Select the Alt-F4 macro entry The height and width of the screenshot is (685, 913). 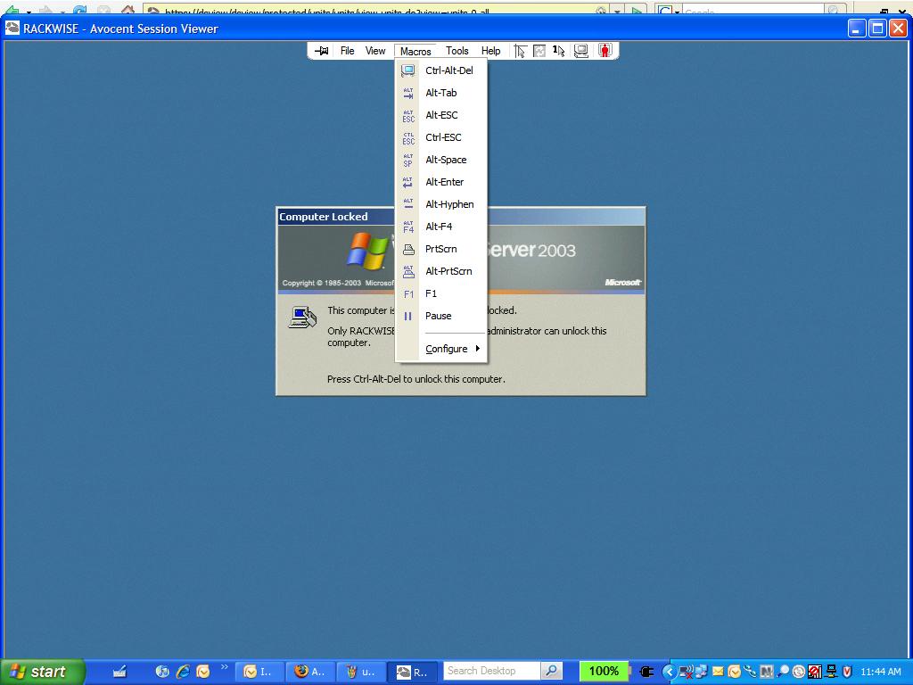[x=438, y=227]
